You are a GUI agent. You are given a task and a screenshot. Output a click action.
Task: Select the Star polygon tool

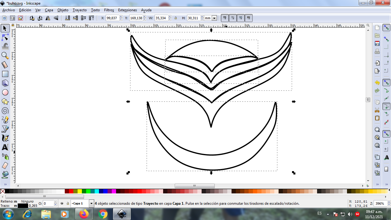pos(5,101)
